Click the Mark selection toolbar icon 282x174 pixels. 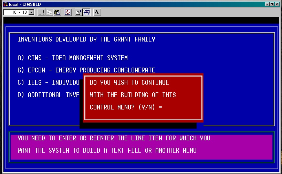pos(41,12)
